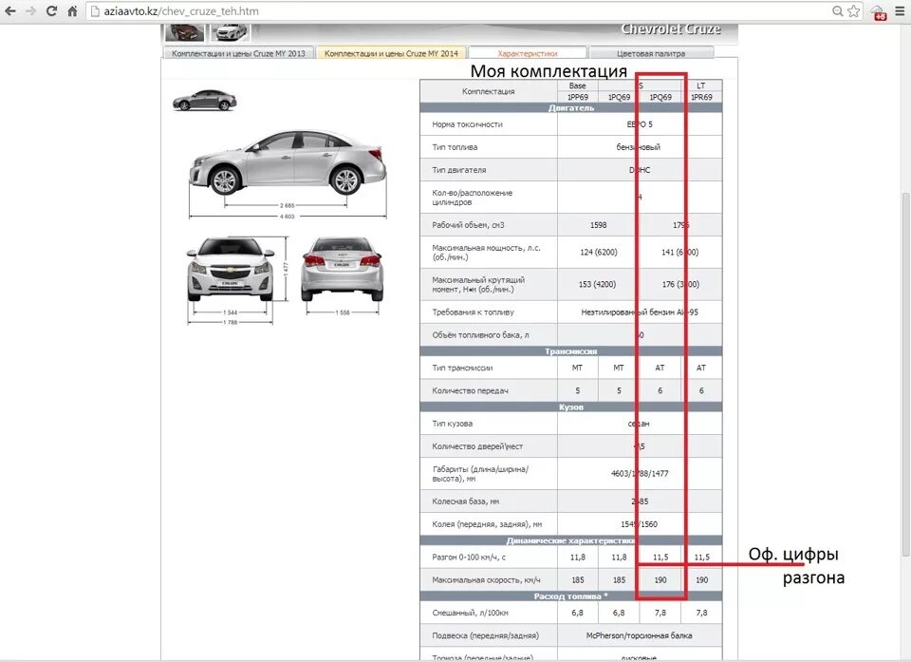Bookmark this page with star icon

click(x=853, y=11)
